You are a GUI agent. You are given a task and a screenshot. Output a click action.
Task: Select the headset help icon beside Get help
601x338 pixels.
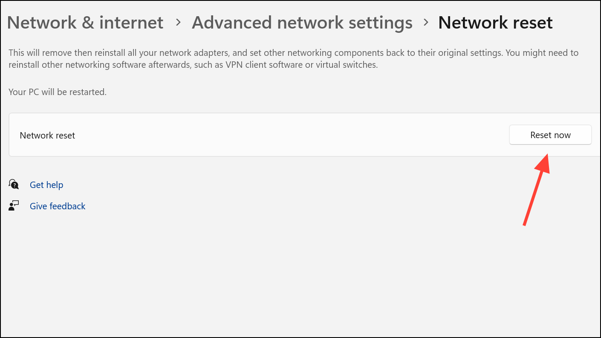pos(13,184)
